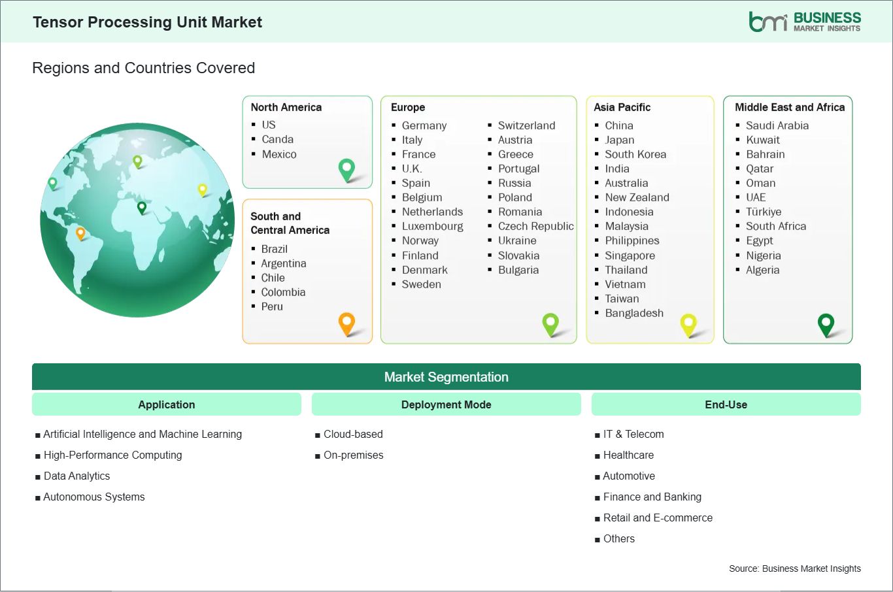
Task: Click the light green pin at the globe's top
Action: click(x=137, y=161)
